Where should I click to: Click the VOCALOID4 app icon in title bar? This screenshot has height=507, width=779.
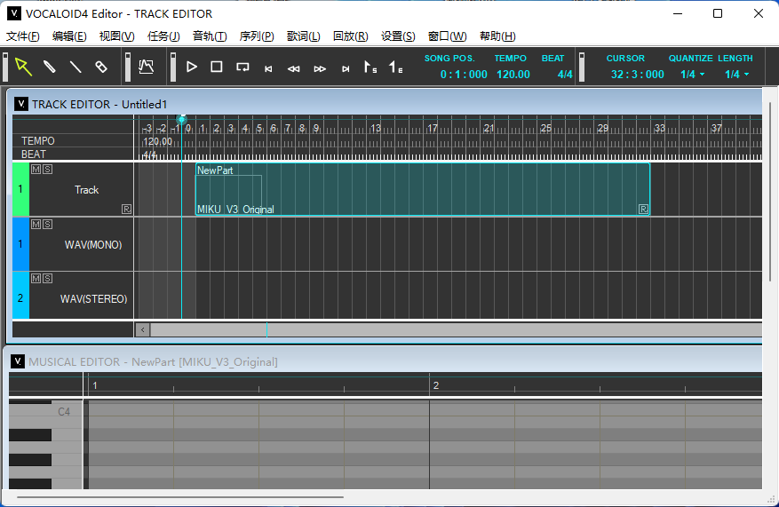(14, 13)
